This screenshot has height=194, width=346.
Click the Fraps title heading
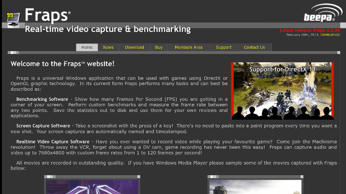[47, 15]
